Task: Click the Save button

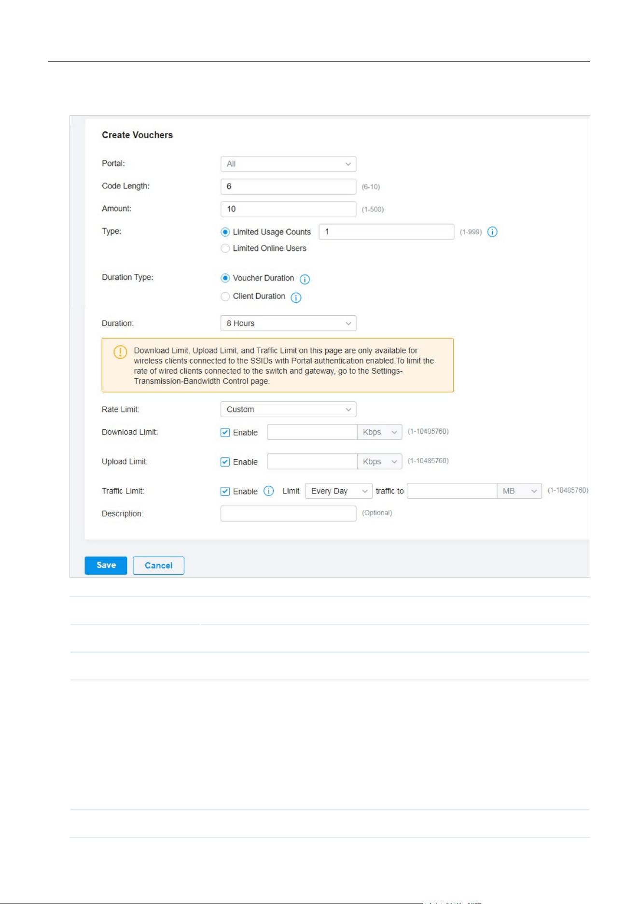Action: click(x=106, y=565)
